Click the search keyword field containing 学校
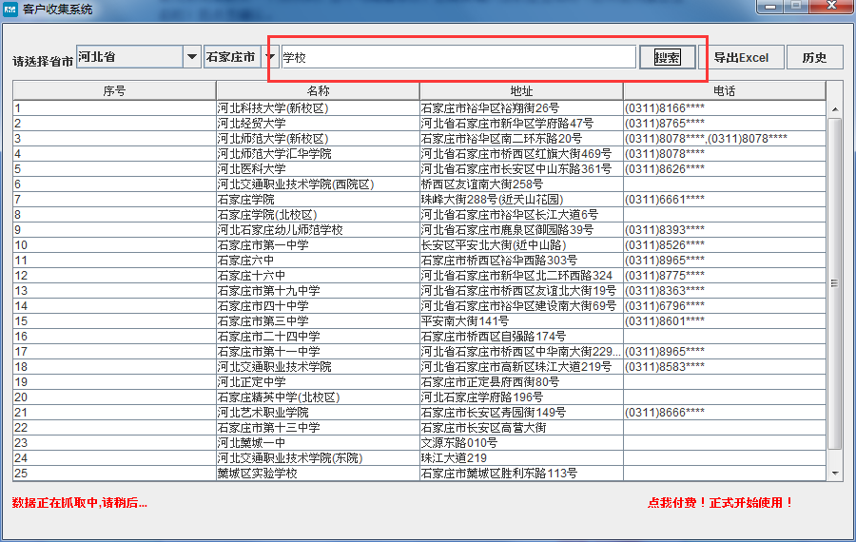The width and height of the screenshot is (856, 542). point(457,57)
